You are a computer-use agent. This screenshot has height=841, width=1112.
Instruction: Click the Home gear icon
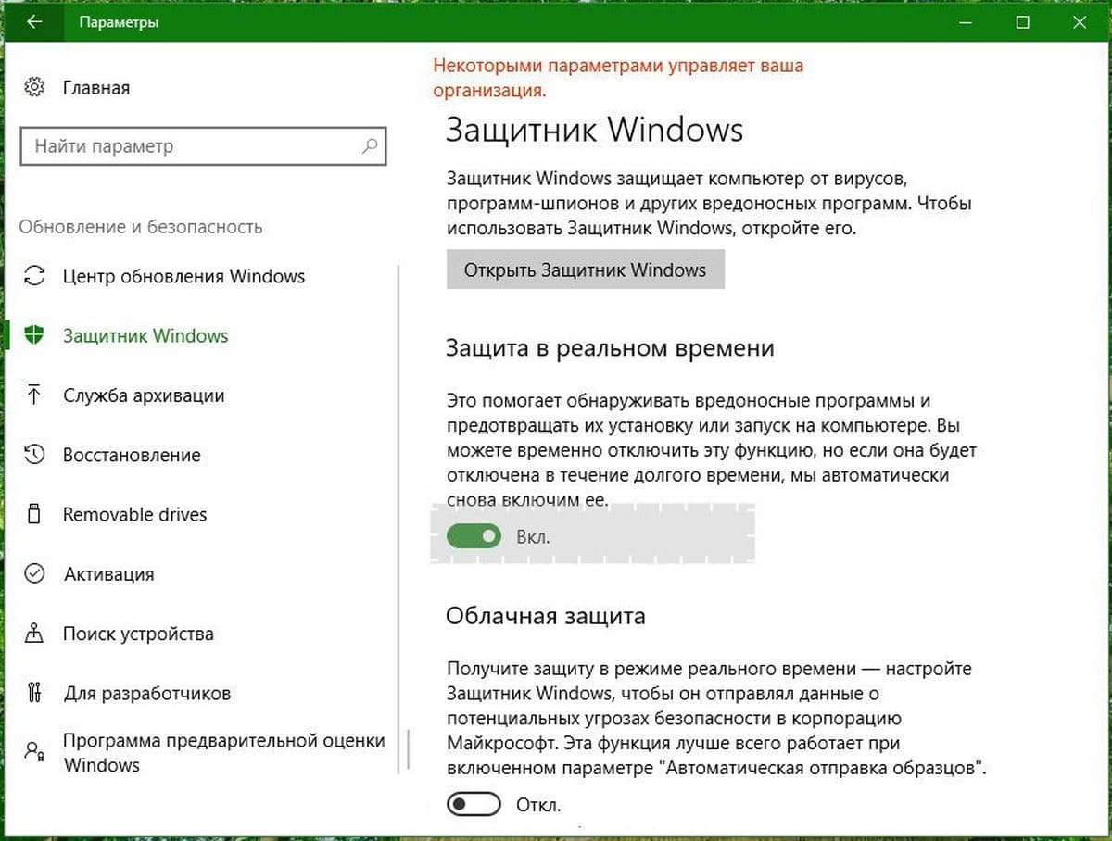pos(34,88)
